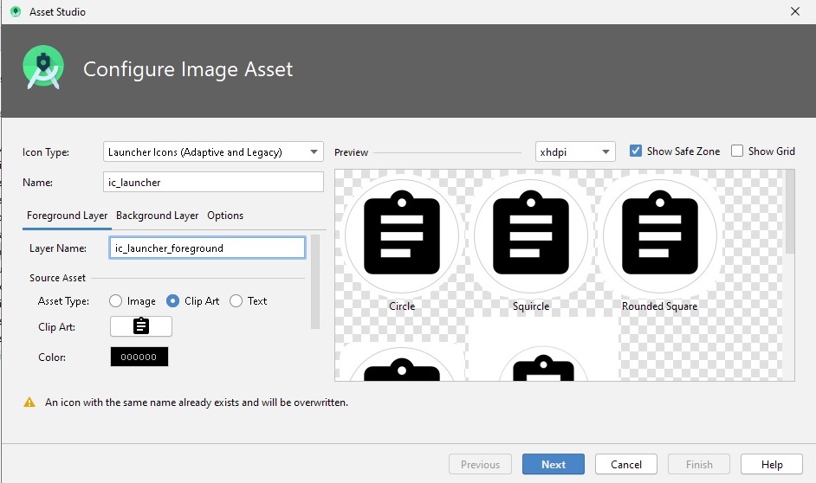Select the Image asset type radio button
Screen dimensions: 816x483
click(116, 301)
